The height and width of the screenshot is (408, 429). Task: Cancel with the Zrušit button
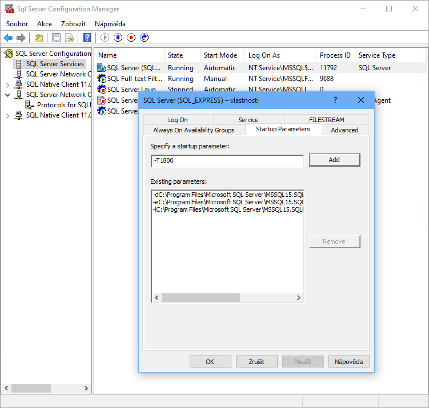[256, 362]
